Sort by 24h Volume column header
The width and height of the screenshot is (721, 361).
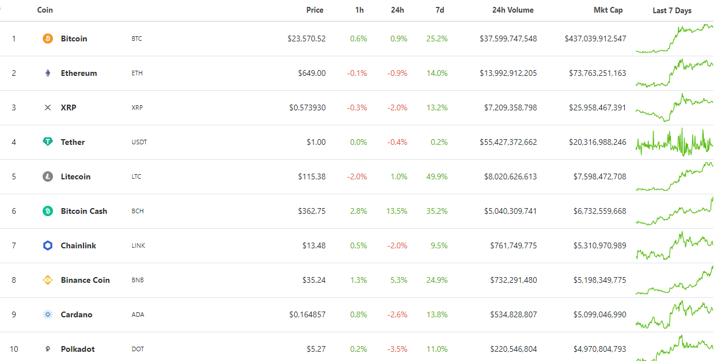(x=513, y=10)
